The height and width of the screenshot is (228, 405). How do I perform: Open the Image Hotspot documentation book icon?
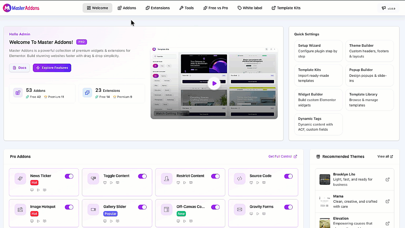tap(45, 221)
